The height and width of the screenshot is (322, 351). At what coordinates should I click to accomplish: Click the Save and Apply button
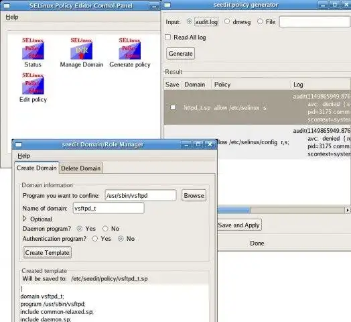(239, 225)
